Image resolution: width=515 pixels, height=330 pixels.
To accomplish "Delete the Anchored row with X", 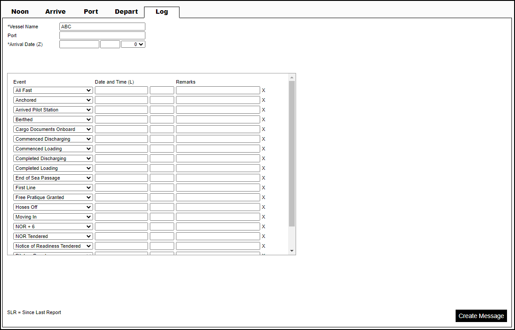I will click(x=263, y=100).
